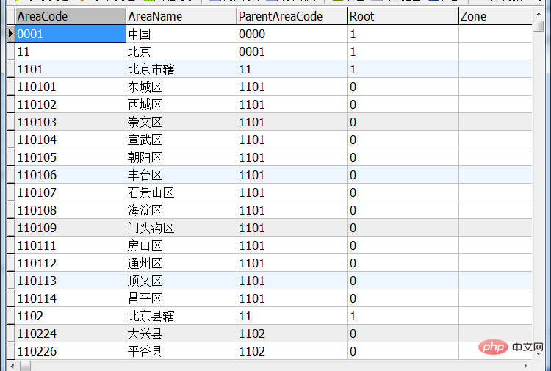Select the cell containing 110104
Viewport: 551px width, 371px height.
coord(71,140)
